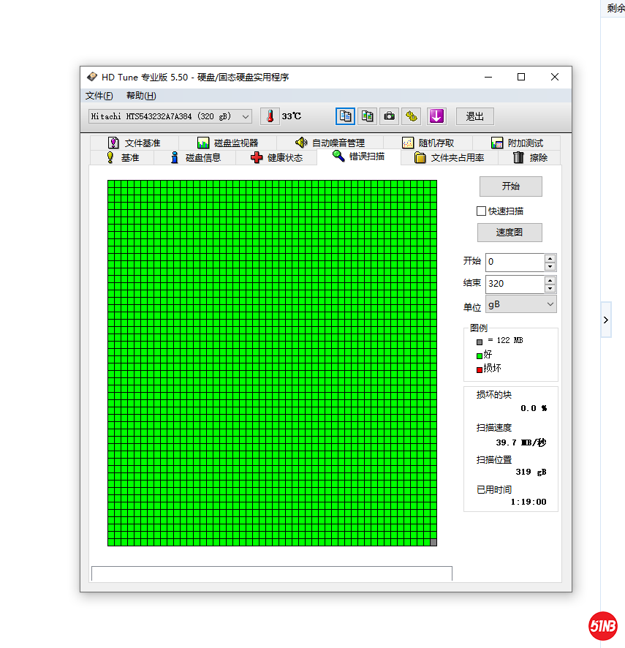Switch to the 磁盘监视器 tab
The image size is (625, 648).
[227, 143]
